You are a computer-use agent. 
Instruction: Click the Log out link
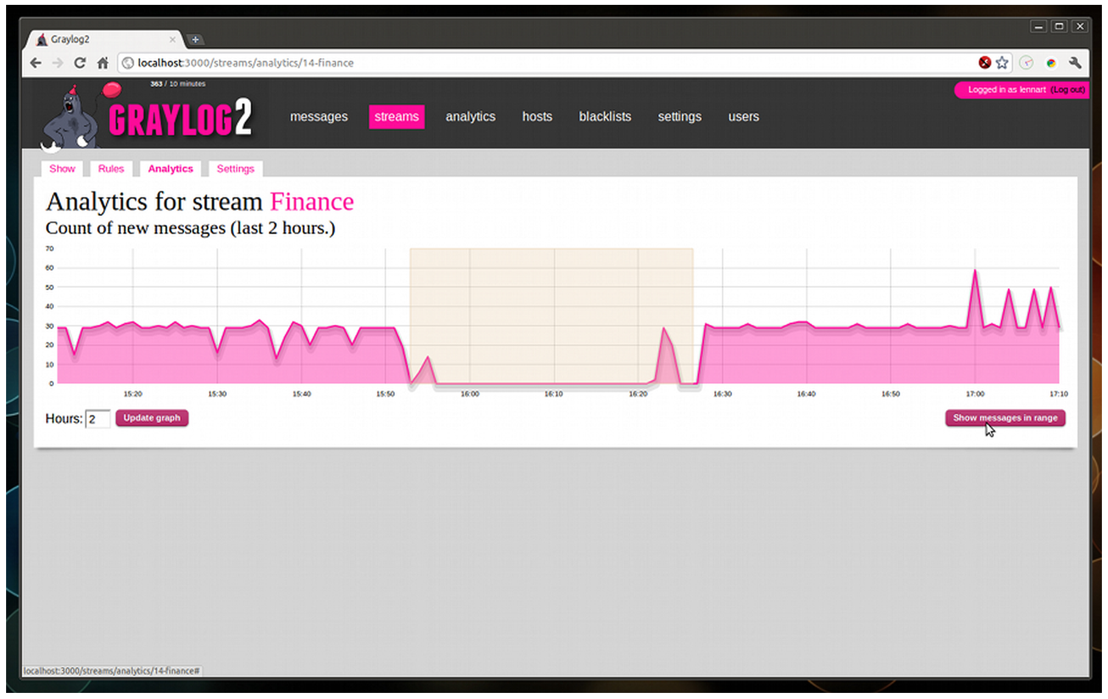(1068, 90)
